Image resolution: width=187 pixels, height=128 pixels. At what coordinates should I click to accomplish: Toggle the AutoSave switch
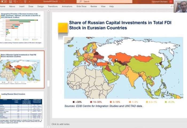pyautogui.click(x=3, y=2)
